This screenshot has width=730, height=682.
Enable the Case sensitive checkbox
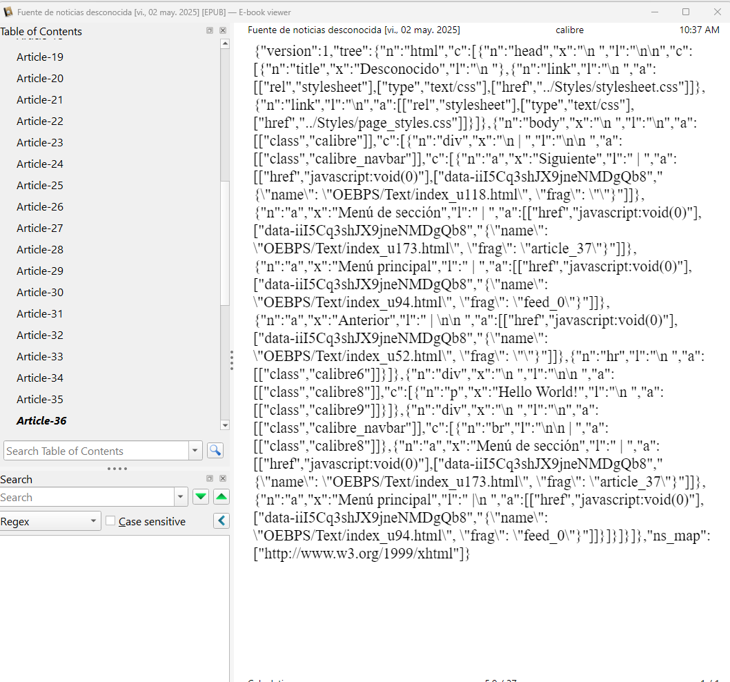pos(110,520)
